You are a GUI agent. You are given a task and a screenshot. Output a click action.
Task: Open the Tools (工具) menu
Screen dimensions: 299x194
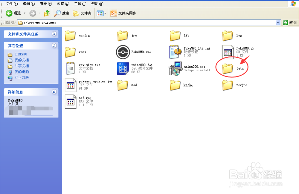pyautogui.click(x=80, y=4)
